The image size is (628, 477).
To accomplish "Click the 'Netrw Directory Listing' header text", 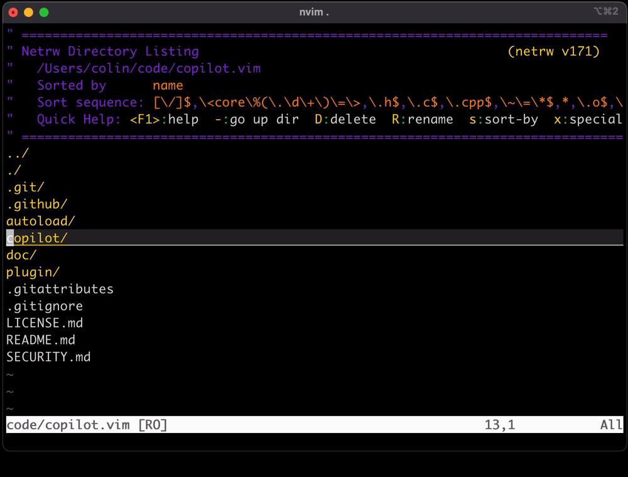I will tap(110, 51).
